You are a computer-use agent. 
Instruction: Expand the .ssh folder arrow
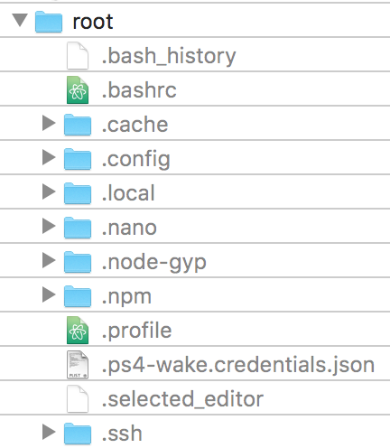(x=49, y=432)
